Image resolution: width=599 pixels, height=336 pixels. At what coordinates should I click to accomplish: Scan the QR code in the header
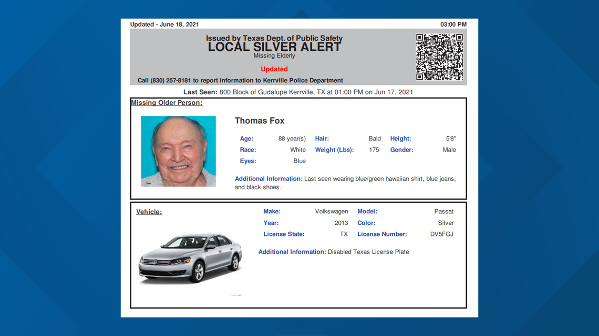[x=439, y=56]
